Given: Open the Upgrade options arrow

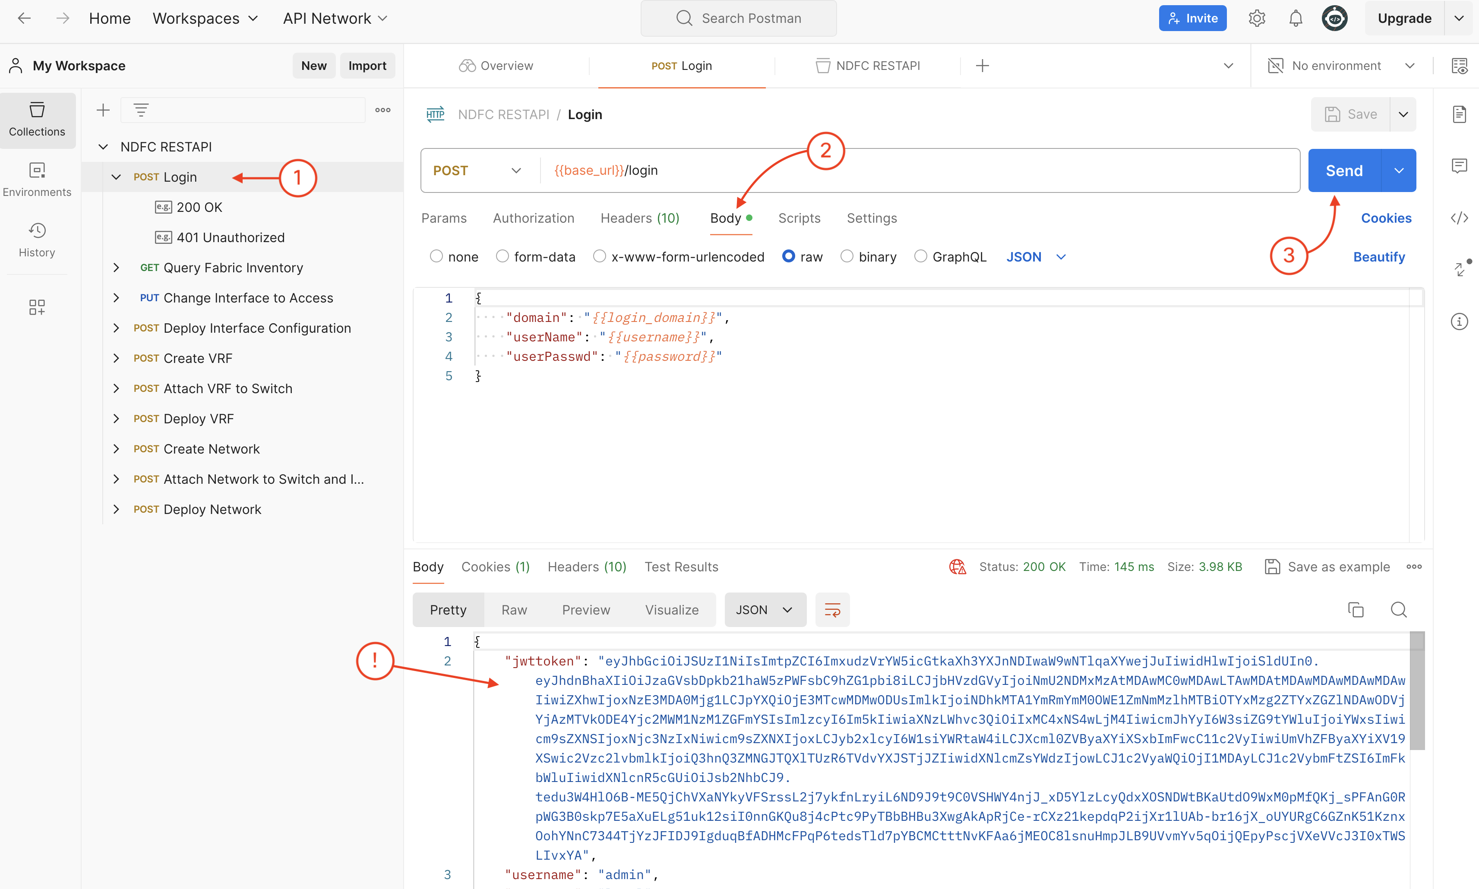Looking at the screenshot, I should (1459, 18).
